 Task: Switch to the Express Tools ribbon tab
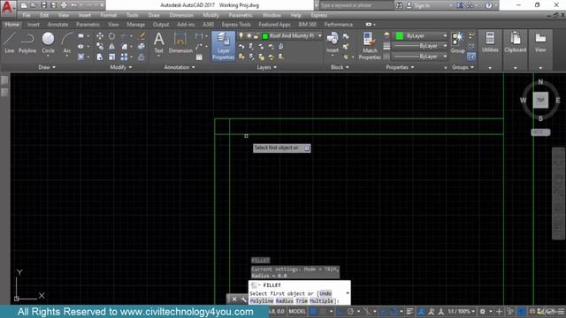236,25
